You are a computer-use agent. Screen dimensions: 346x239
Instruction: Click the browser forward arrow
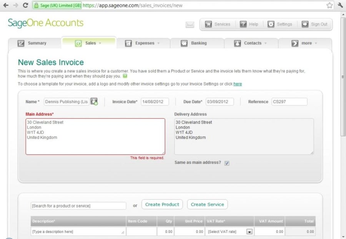click(x=15, y=5)
